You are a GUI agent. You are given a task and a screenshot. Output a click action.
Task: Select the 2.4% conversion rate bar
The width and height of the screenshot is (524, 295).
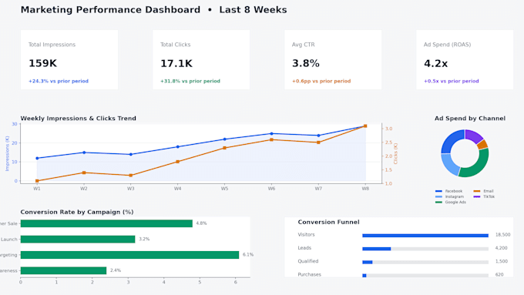(63, 270)
